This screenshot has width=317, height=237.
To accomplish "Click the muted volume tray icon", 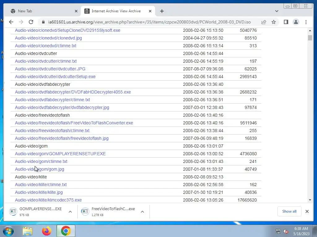I will [x=286, y=231].
